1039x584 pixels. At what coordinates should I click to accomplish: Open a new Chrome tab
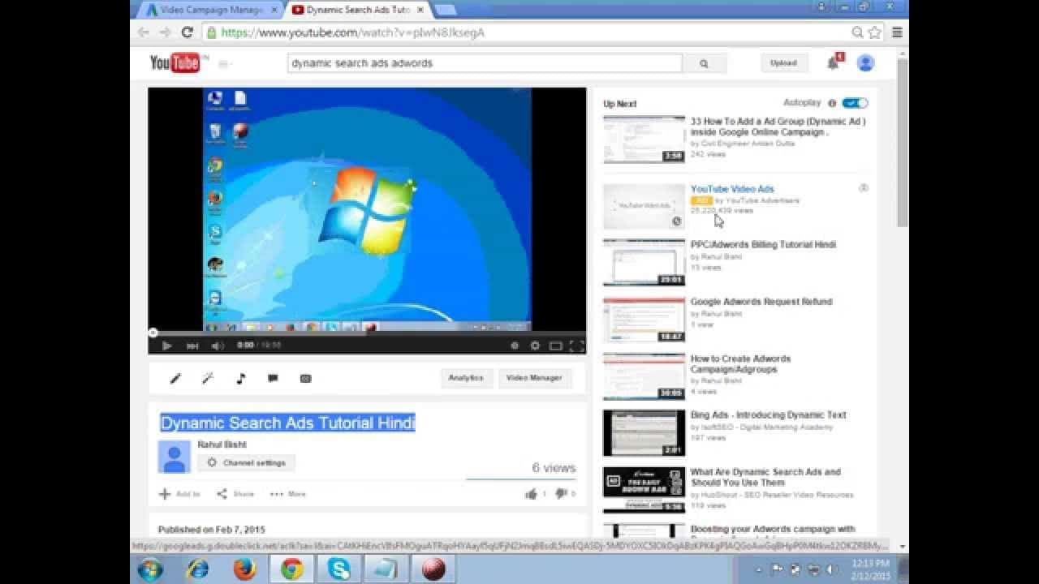[x=444, y=10]
